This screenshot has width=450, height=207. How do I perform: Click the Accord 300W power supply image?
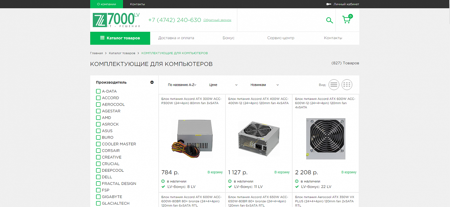tap(192, 138)
